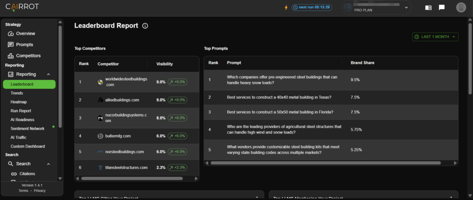473x200 pixels.
Task: Open the documentation book icon
Action: (428, 7)
